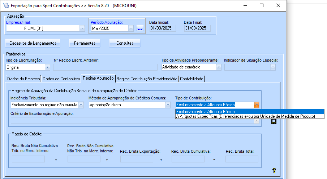Click the Data Final field

coord(197,28)
